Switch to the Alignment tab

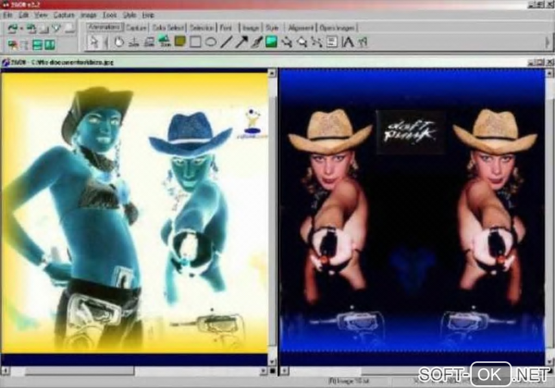300,28
